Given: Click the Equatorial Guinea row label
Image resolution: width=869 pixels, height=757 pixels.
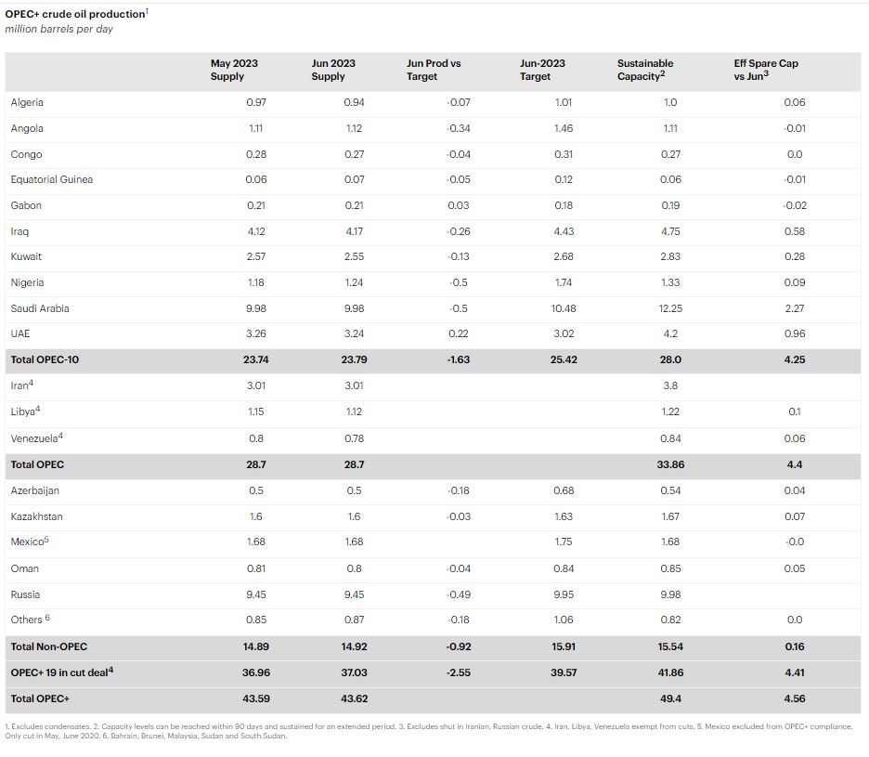Looking at the screenshot, I should [52, 179].
